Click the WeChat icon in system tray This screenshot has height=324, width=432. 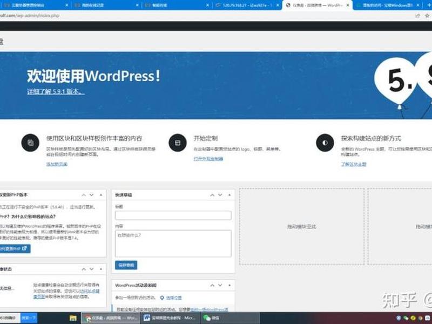[x=406, y=318]
